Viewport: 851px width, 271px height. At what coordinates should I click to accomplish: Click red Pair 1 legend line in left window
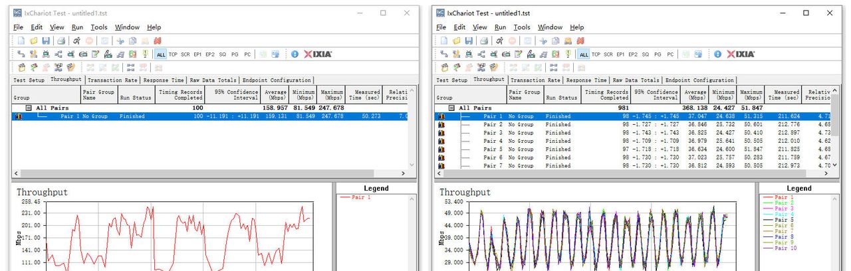click(346, 198)
